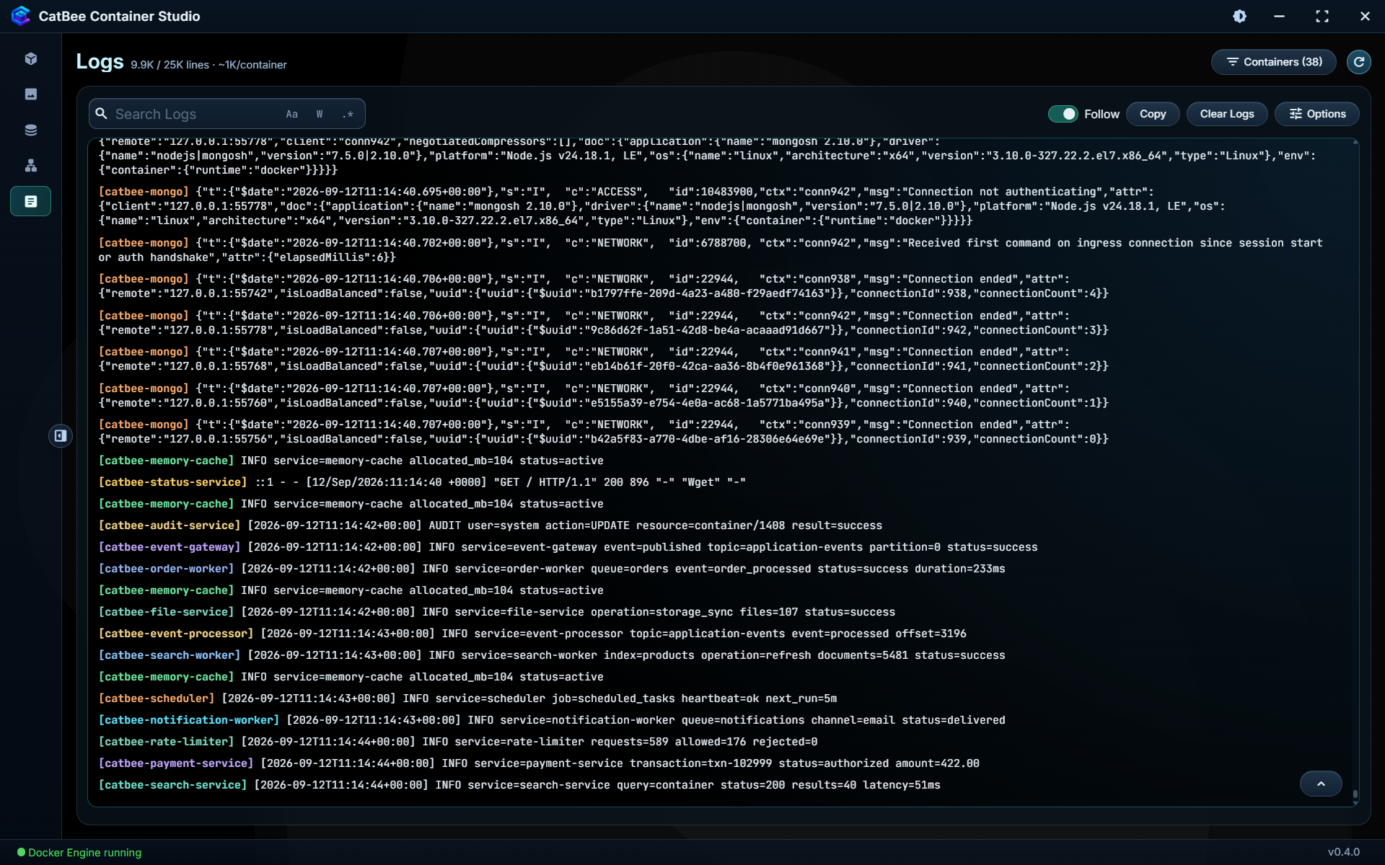
Task: Open the Containers (38) filter
Action: 1274,62
